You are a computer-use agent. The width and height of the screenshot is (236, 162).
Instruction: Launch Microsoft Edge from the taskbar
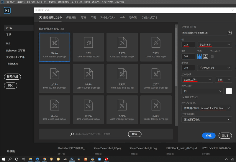pos(38,159)
